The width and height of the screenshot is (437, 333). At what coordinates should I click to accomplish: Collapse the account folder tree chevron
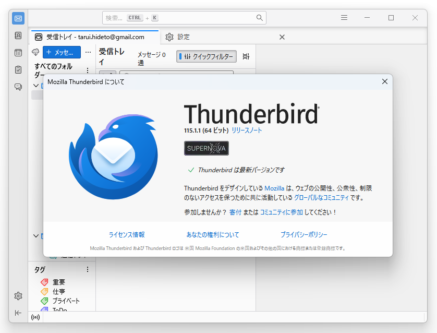[x=35, y=86]
